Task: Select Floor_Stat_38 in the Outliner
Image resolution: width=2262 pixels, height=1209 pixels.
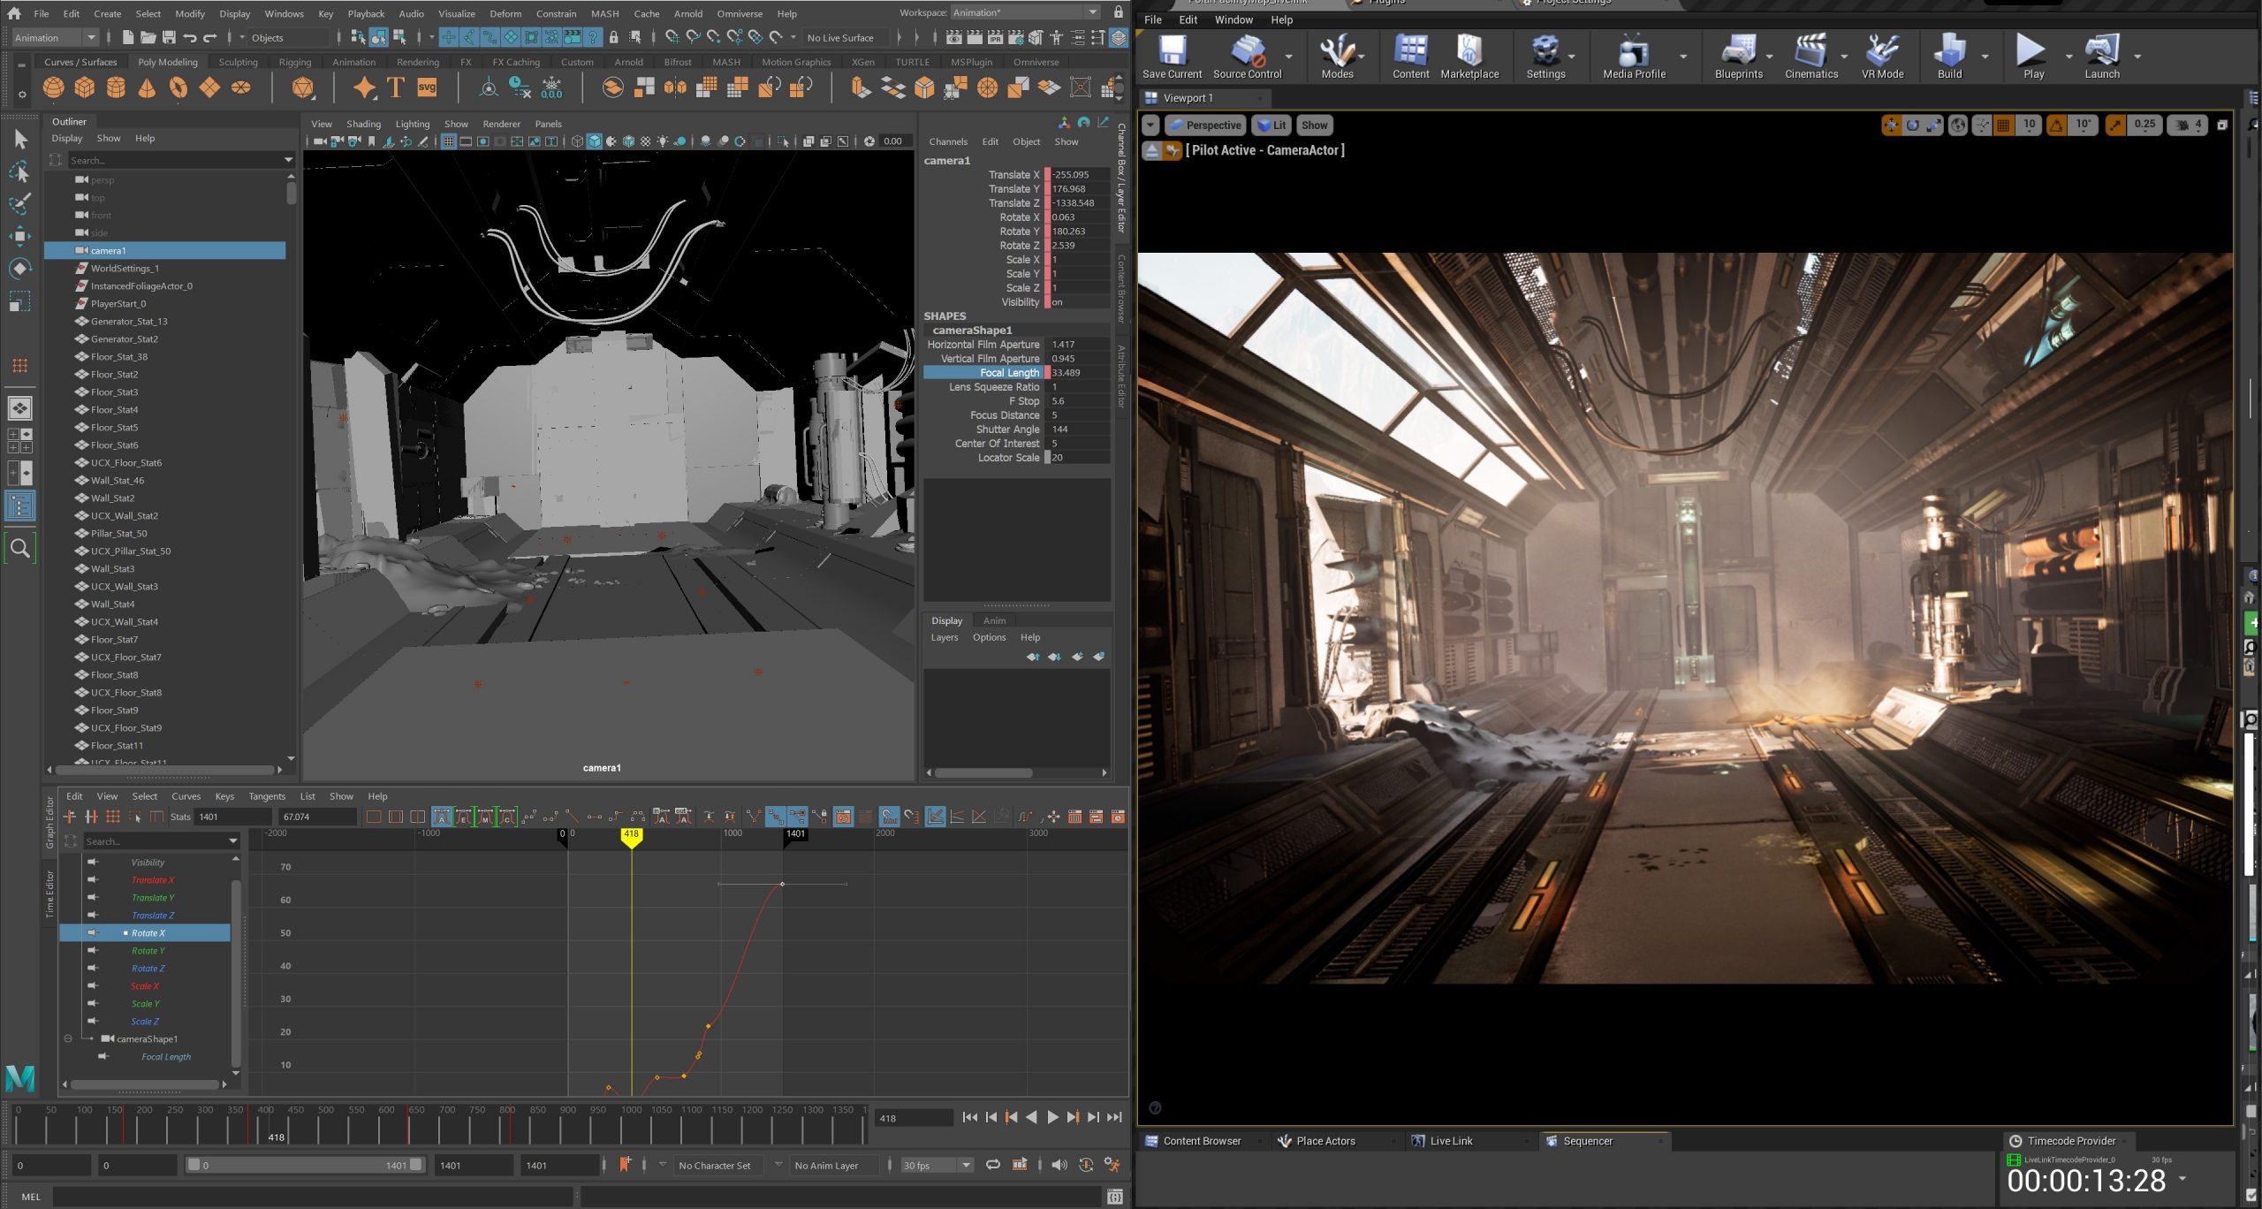Action: click(x=118, y=357)
